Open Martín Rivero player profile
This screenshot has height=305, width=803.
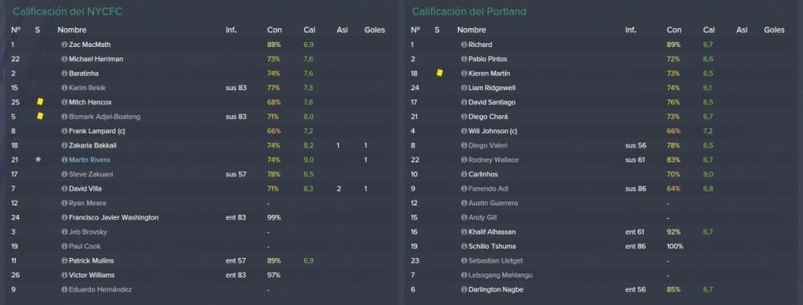89,160
